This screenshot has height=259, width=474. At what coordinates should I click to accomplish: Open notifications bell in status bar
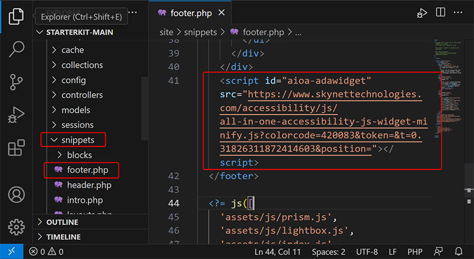point(459,252)
